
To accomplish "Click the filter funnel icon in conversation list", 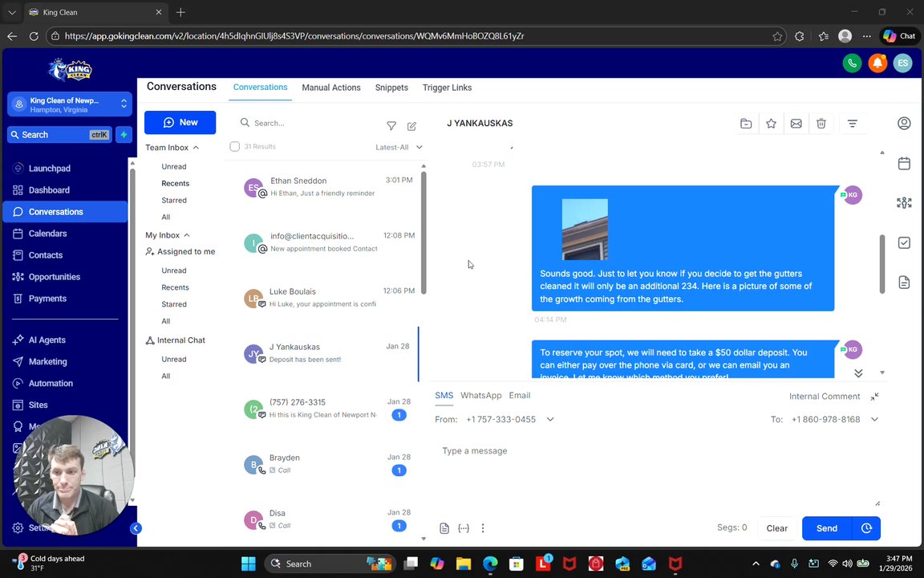I will [391, 125].
